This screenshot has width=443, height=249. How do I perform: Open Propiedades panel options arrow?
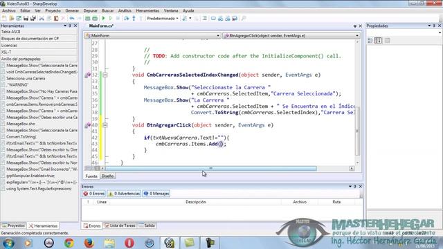429,26
